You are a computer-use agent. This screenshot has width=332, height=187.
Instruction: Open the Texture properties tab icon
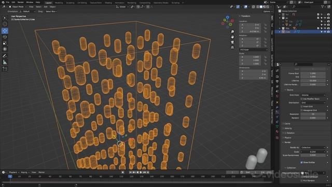point(277,138)
